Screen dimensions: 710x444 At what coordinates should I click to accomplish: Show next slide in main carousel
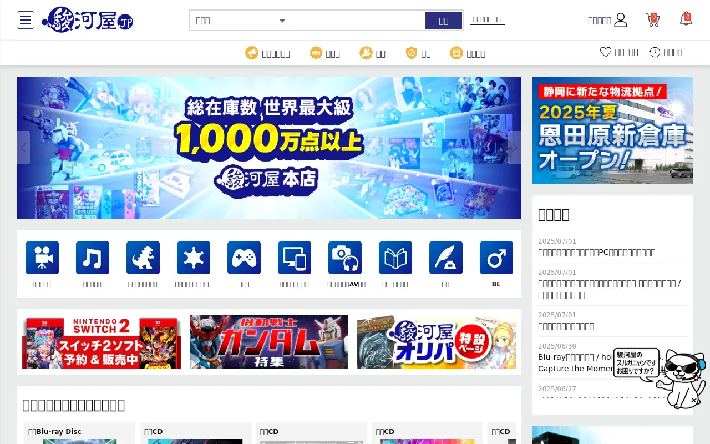pos(515,148)
